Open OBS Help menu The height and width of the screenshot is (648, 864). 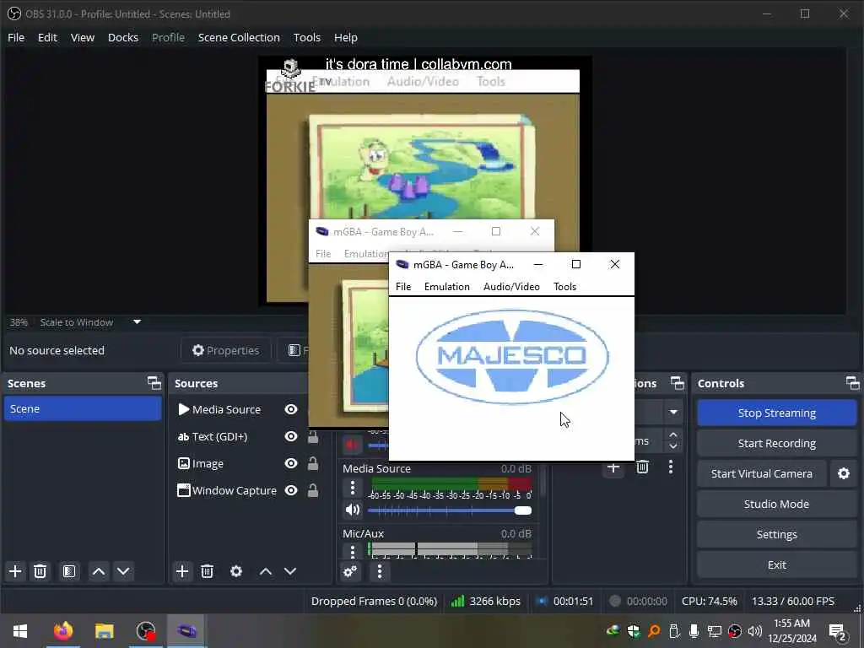[x=345, y=37]
